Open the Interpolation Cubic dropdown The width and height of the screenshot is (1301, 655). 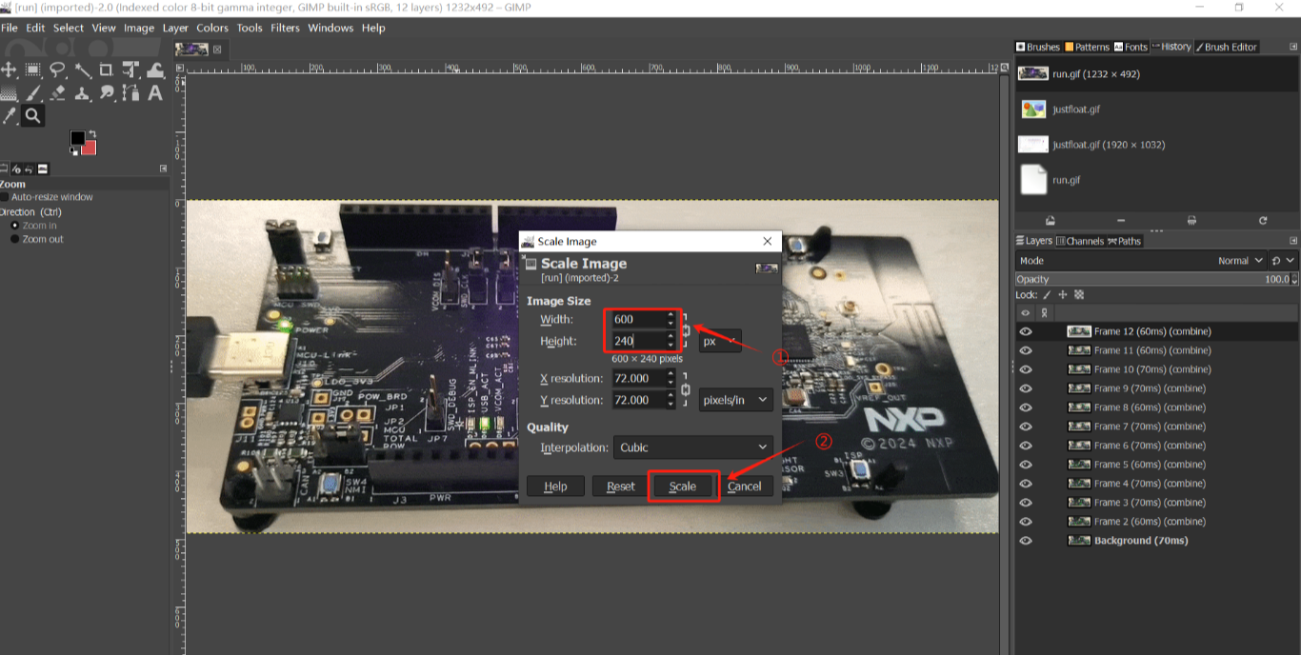click(693, 447)
